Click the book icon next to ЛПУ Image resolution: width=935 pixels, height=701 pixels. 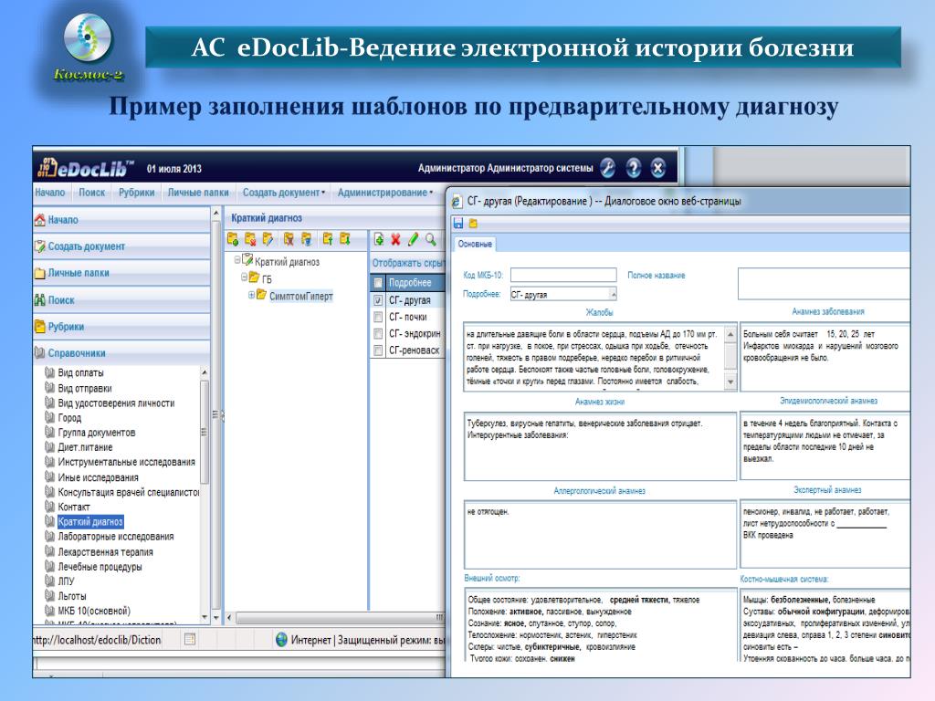pyautogui.click(x=50, y=581)
